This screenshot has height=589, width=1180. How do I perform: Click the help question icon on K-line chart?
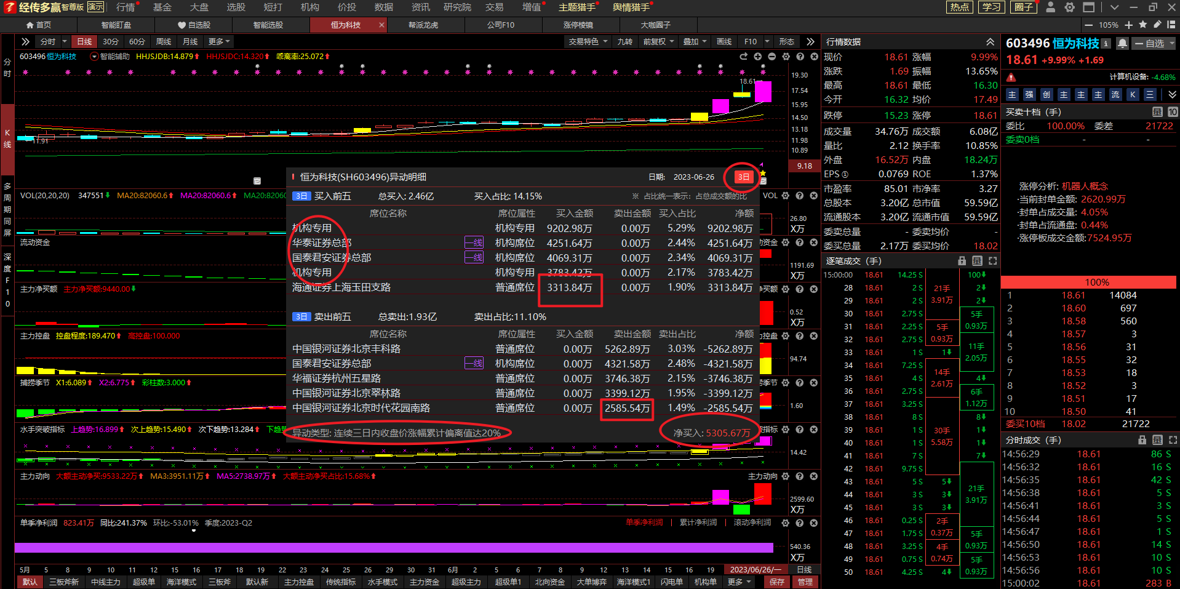(x=800, y=57)
